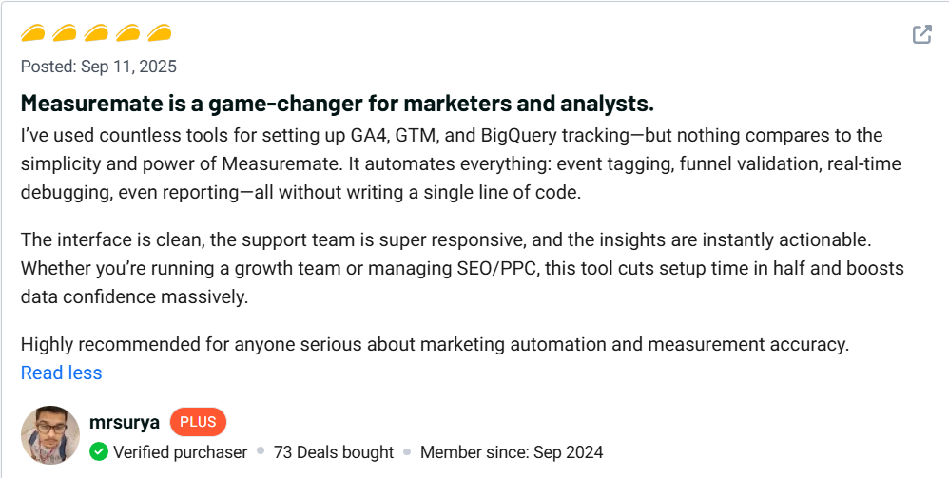Click the Posted: Sep 11, 2025 date

click(x=99, y=67)
